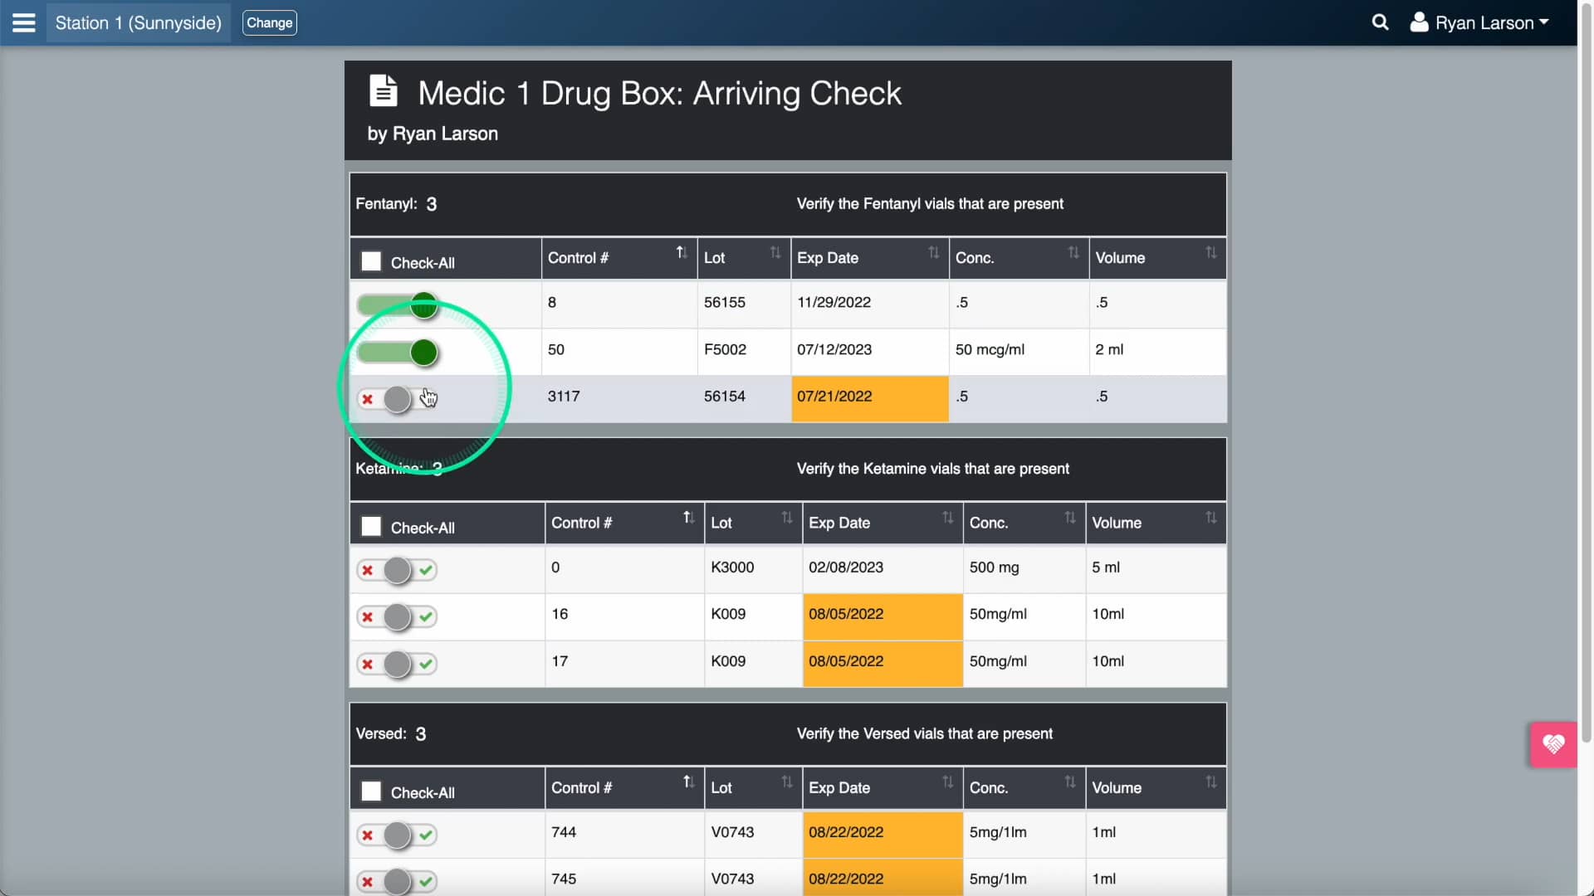Click the search magnifier icon
Viewport: 1594px width, 896px height.
click(1381, 22)
